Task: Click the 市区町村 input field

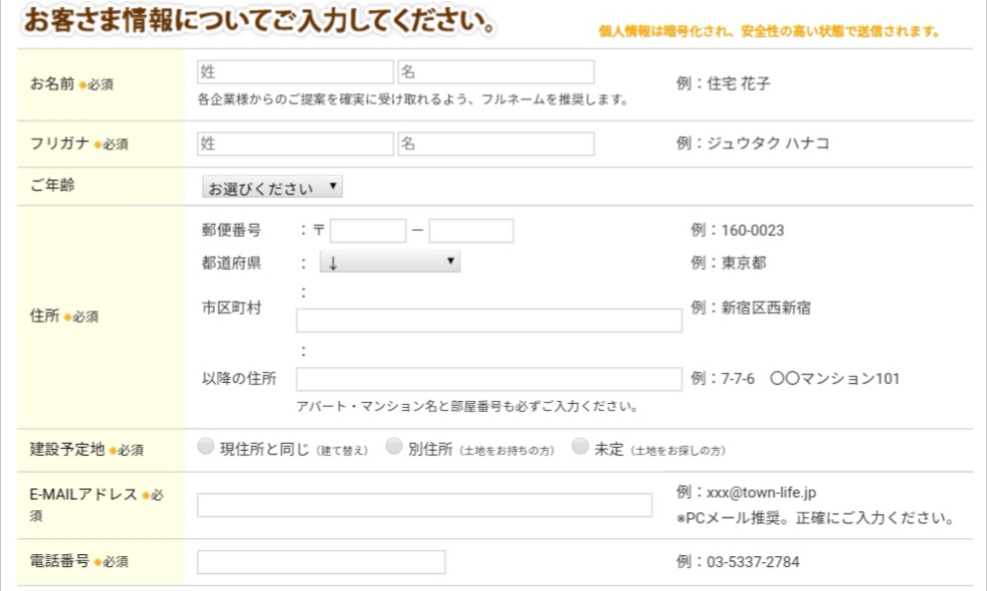Action: pyautogui.click(x=490, y=320)
